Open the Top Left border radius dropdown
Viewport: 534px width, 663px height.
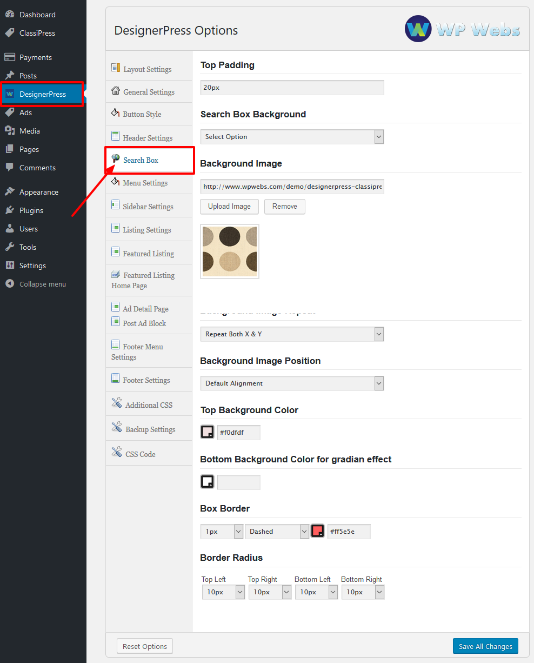[224, 592]
